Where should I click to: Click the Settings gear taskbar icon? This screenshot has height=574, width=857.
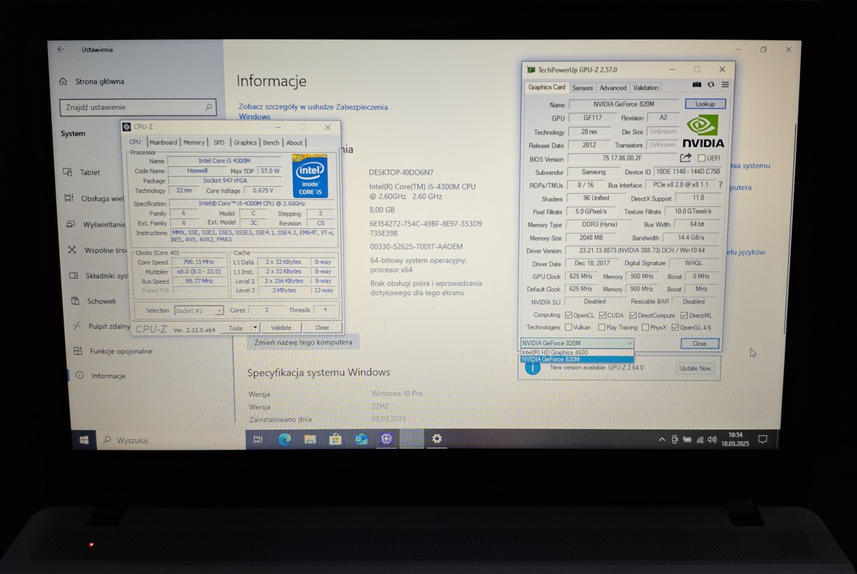437,439
